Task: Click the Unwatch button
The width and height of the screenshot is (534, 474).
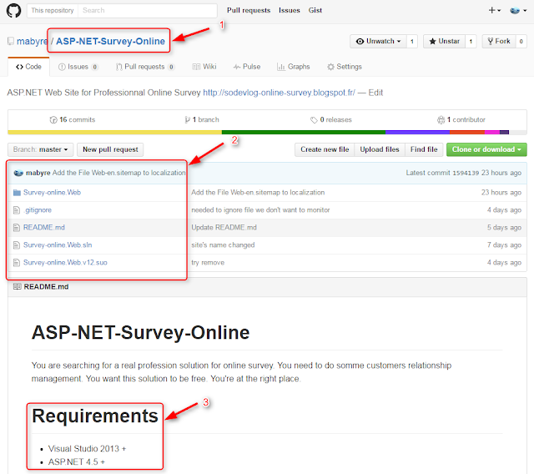Action: coord(378,41)
